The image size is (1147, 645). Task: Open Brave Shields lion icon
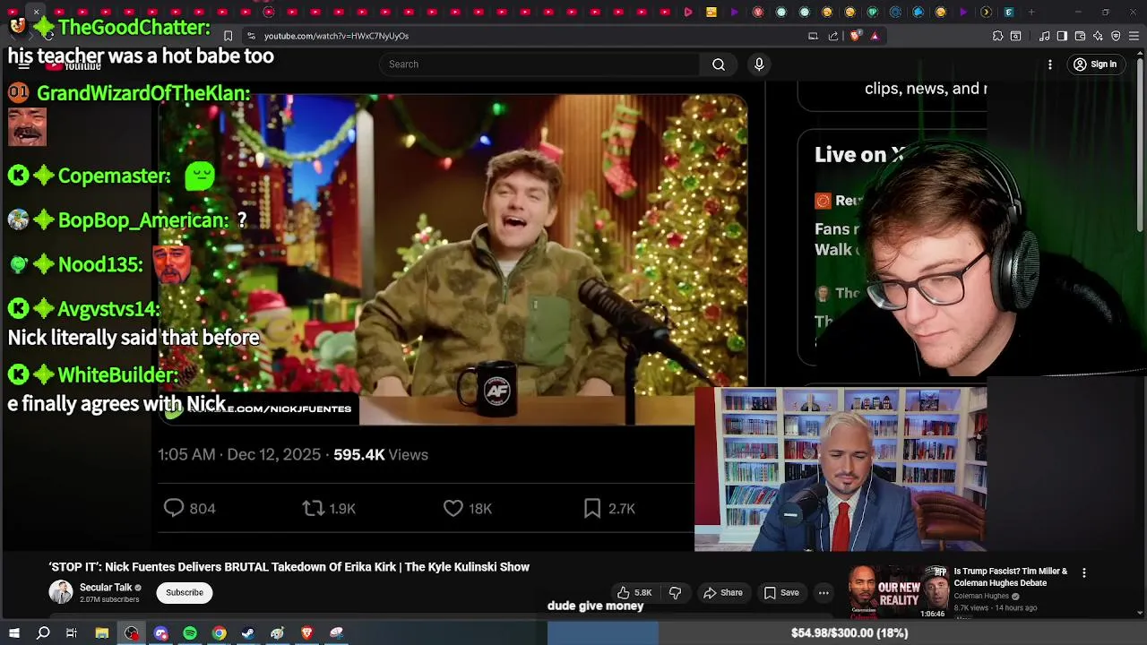click(x=855, y=36)
